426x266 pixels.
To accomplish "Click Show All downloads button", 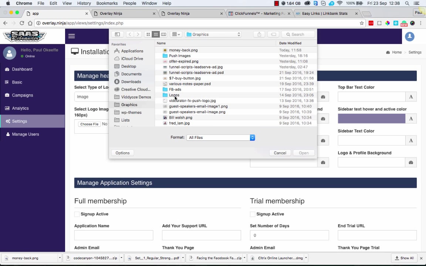I will 405,258.
